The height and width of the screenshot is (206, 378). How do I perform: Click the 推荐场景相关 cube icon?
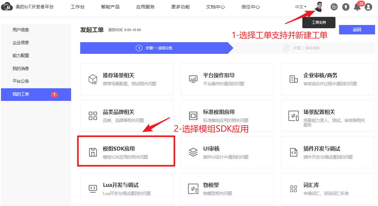tap(93, 79)
